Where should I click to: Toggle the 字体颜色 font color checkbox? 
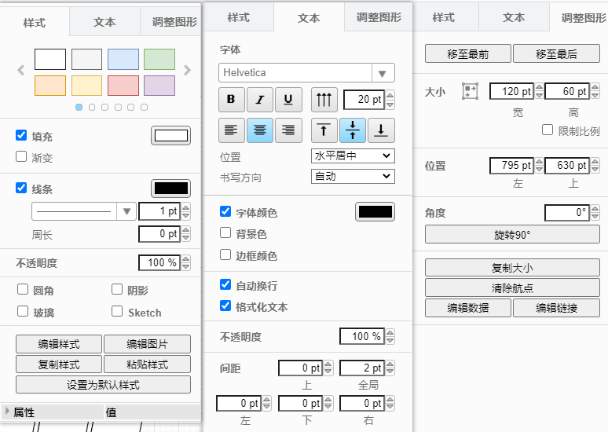(x=225, y=211)
